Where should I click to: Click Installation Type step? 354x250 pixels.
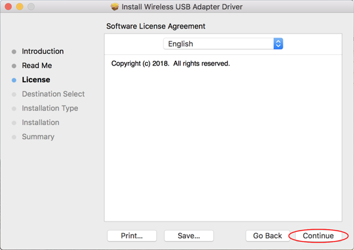coord(50,108)
